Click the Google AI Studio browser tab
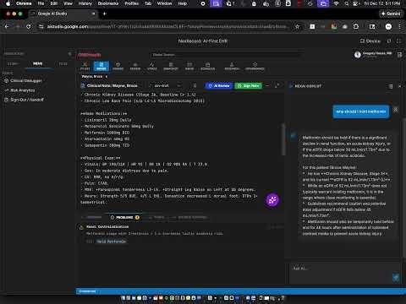 pos(63,14)
